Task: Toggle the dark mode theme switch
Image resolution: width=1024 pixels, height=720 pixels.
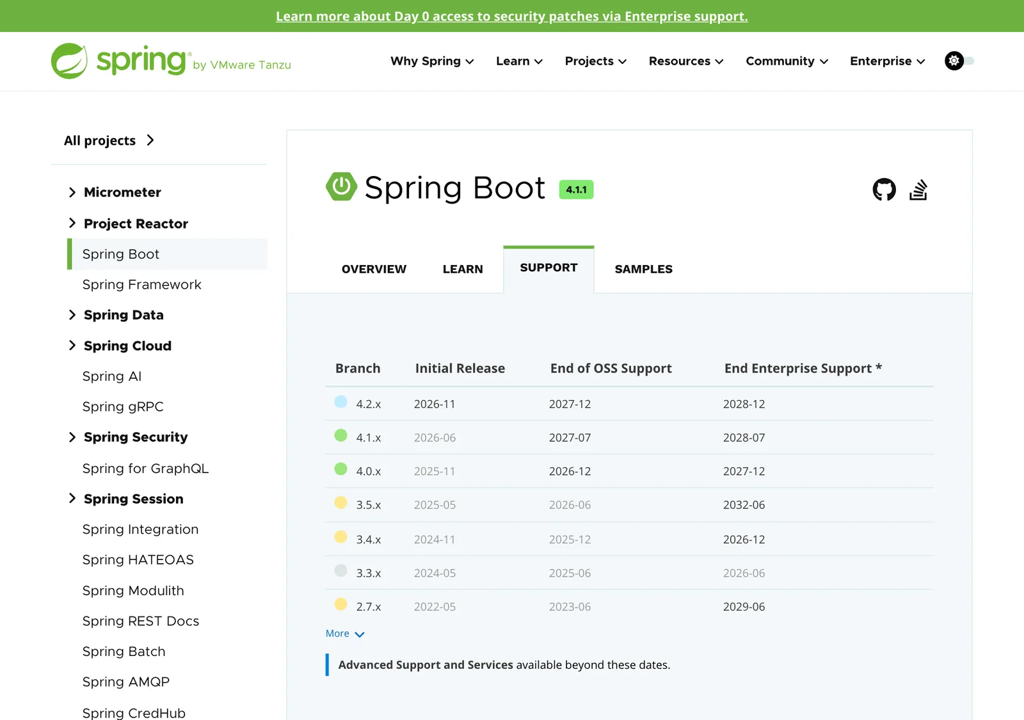Action: (959, 61)
